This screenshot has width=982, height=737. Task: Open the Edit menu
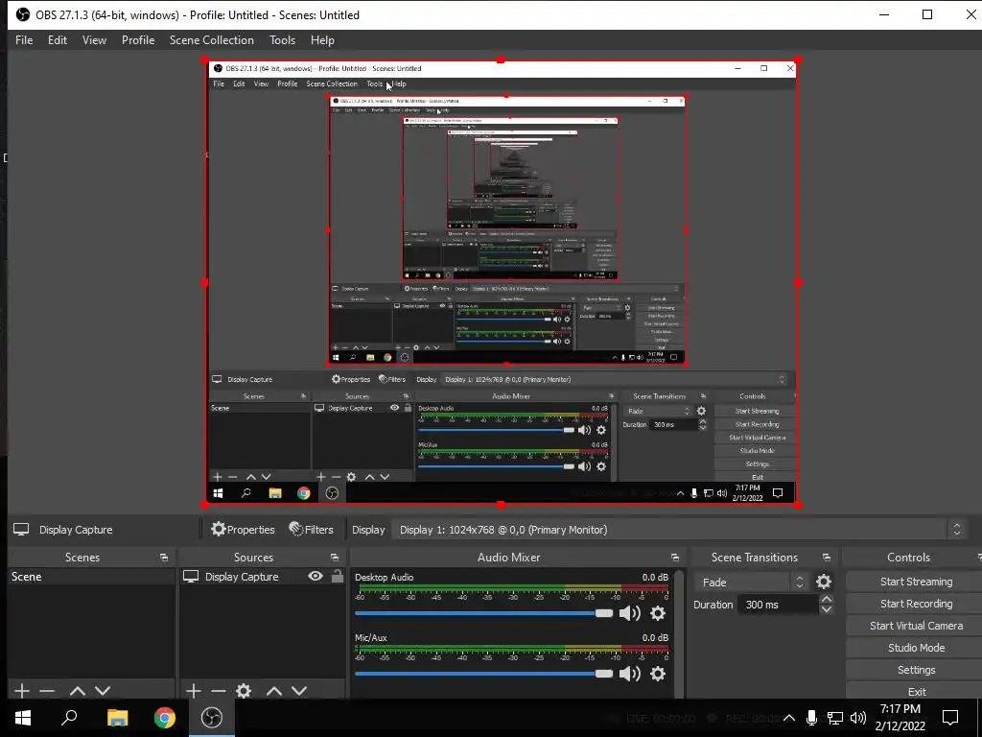pyautogui.click(x=57, y=40)
